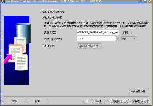153x106 pixels.
Task: Open the 文件位置变量... button
Action: pyautogui.click(x=139, y=91)
